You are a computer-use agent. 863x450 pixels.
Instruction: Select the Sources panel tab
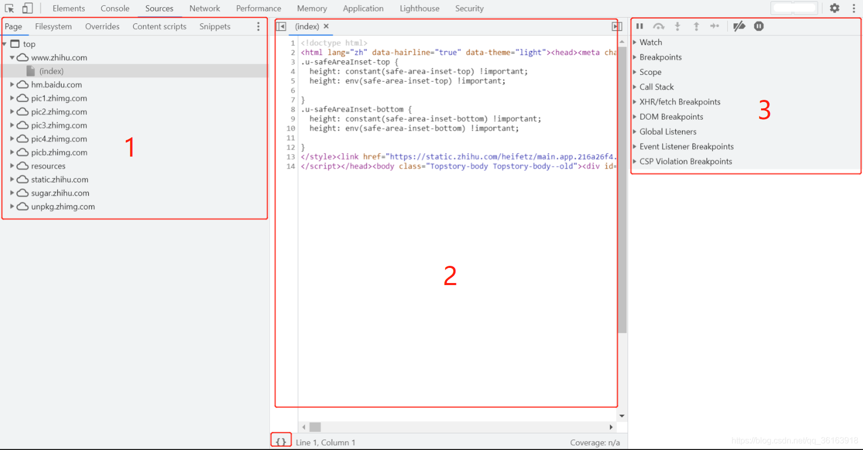click(159, 8)
